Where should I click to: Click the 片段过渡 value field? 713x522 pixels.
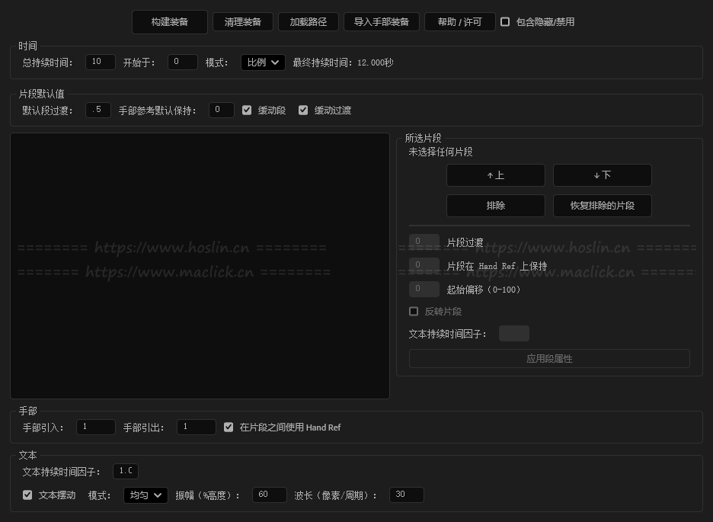click(x=424, y=242)
